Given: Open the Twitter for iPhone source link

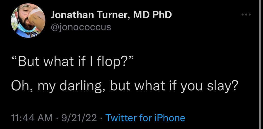Looking at the screenshot, I should 145,118.
